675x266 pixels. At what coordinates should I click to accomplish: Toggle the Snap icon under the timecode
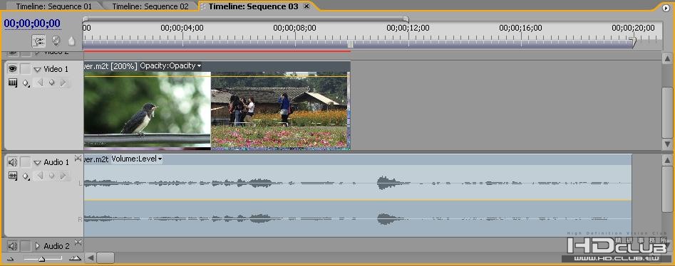38,41
